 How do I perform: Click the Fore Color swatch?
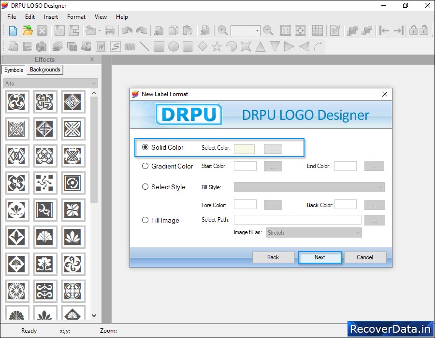click(245, 204)
